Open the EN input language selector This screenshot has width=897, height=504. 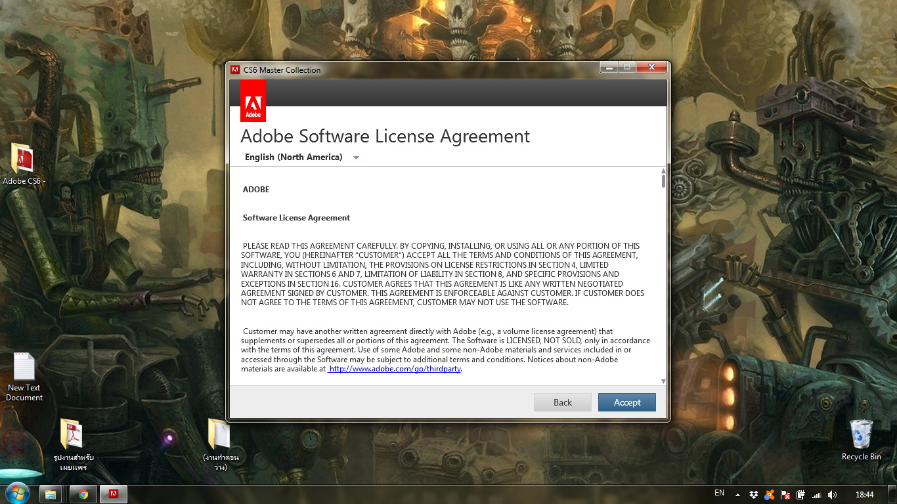click(719, 493)
